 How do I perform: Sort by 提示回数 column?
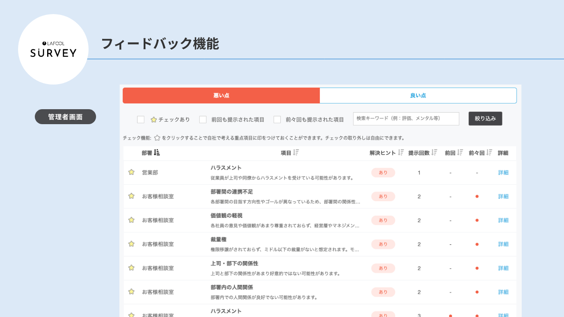pyautogui.click(x=434, y=153)
